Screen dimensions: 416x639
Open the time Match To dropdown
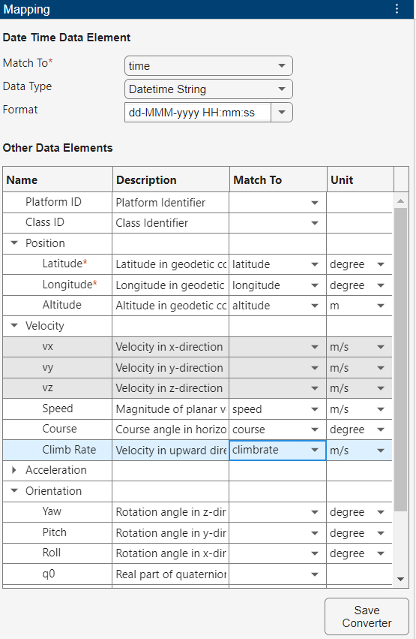tap(208, 65)
